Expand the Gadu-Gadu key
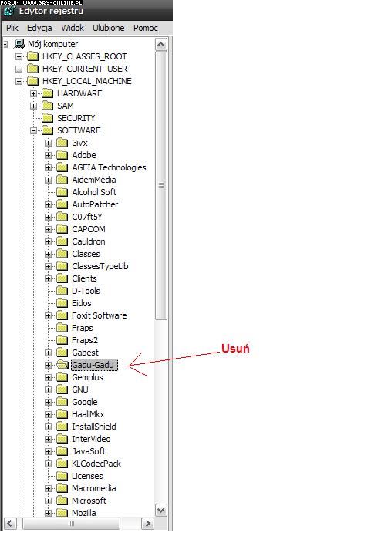 [x=49, y=365]
